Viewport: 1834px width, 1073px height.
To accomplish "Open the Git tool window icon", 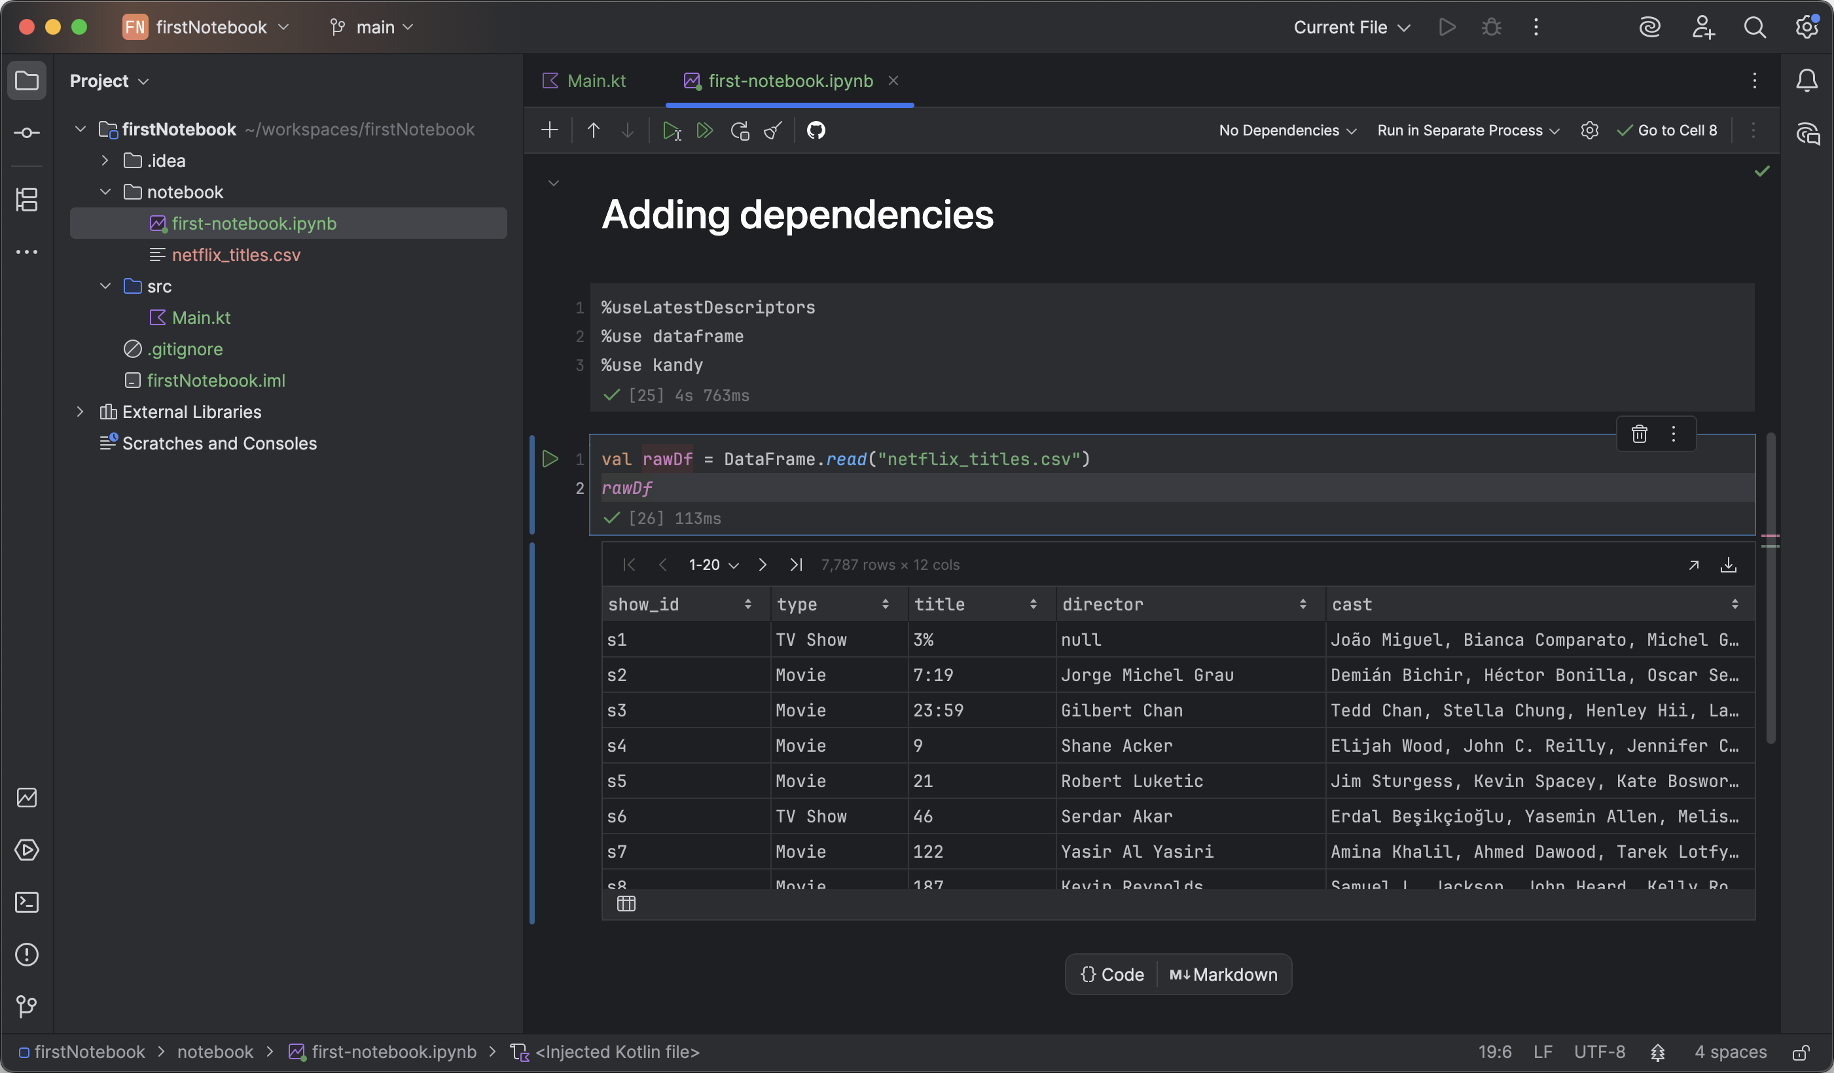I will pos(27,1007).
